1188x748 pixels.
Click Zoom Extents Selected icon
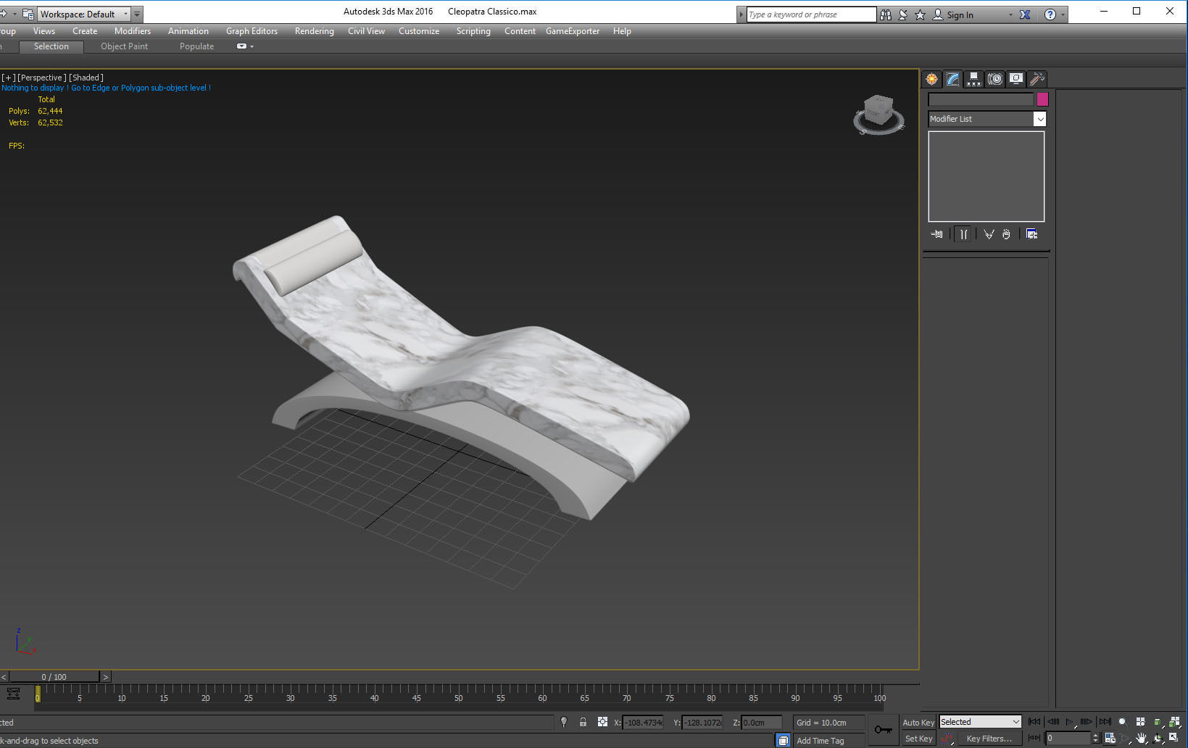1158,722
